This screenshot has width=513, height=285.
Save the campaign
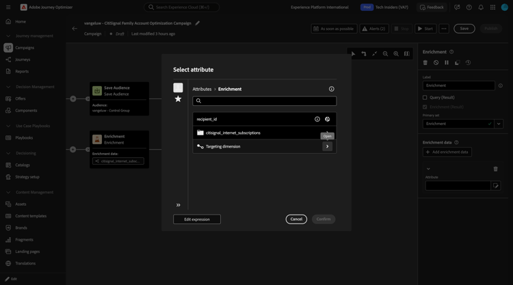[x=464, y=29]
